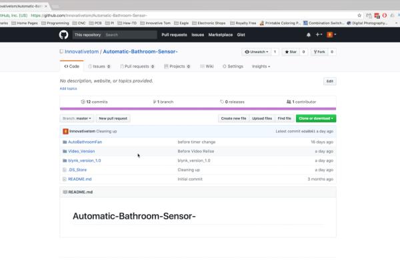Click Pull requests in top navigation

coord(174,35)
